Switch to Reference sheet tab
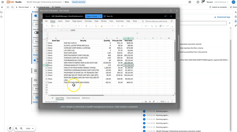Image resolution: width=237 pixels, height=132 pixels. click(x=86, y=98)
